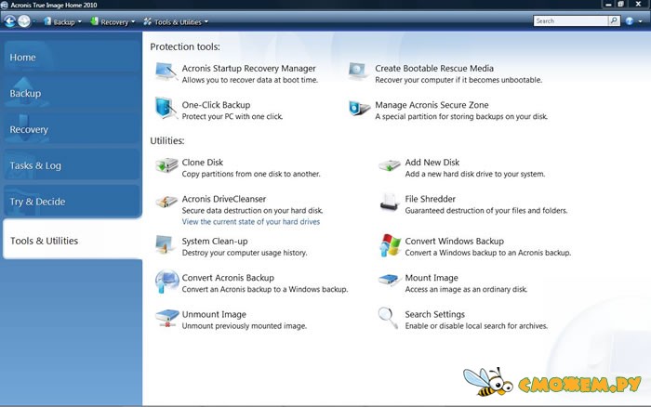View the current state of hard drives
The width and height of the screenshot is (651, 407).
pyautogui.click(x=251, y=221)
